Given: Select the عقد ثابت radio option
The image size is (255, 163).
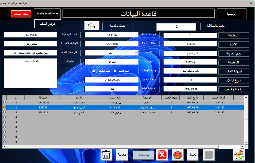Looking at the screenshot, I should point(115,71).
